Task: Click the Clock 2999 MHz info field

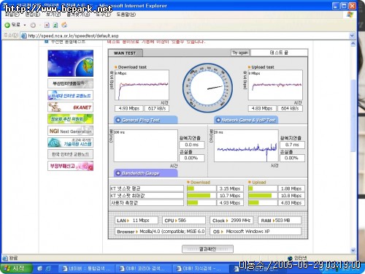Action: (x=231, y=221)
